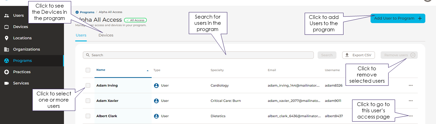436x124 pixels.
Task: Open Devices in the sidebar
Action: click(x=20, y=27)
